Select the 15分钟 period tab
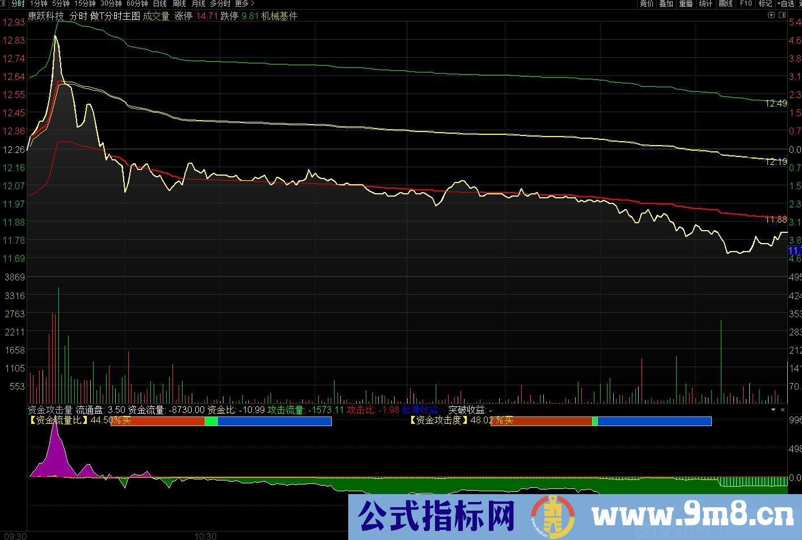802x540 pixels. click(85, 4)
